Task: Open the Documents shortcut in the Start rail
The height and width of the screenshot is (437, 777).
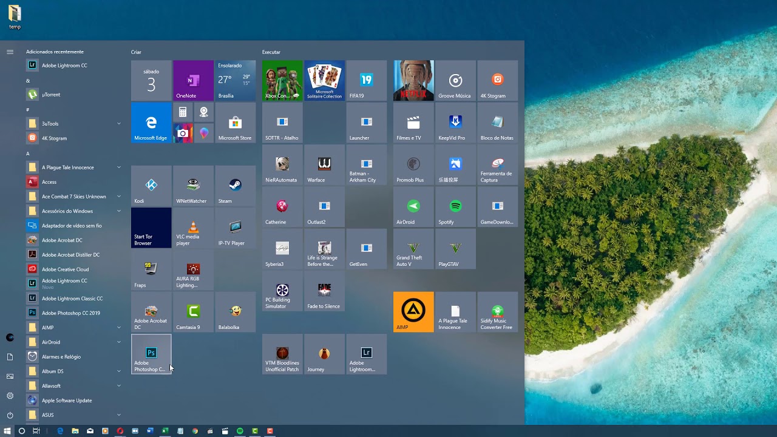Action: [x=10, y=357]
